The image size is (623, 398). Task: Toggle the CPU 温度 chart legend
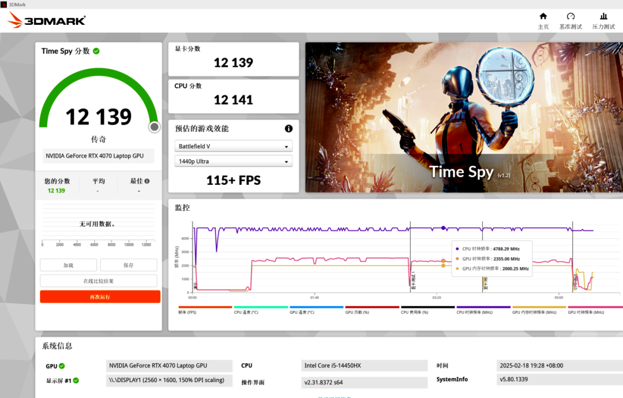pyautogui.click(x=261, y=310)
